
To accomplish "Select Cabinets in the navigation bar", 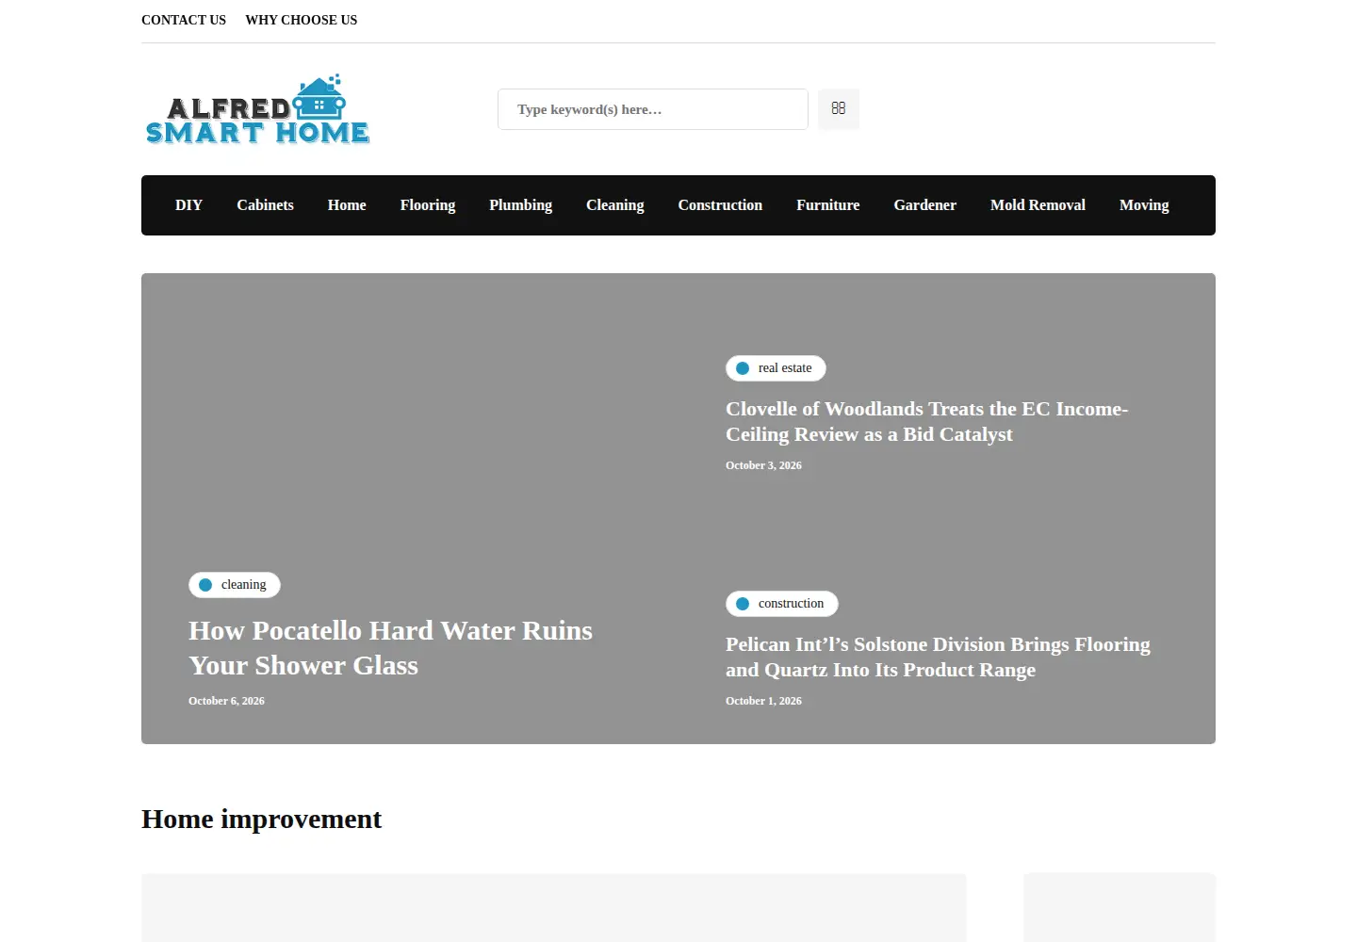I will 265,205.
